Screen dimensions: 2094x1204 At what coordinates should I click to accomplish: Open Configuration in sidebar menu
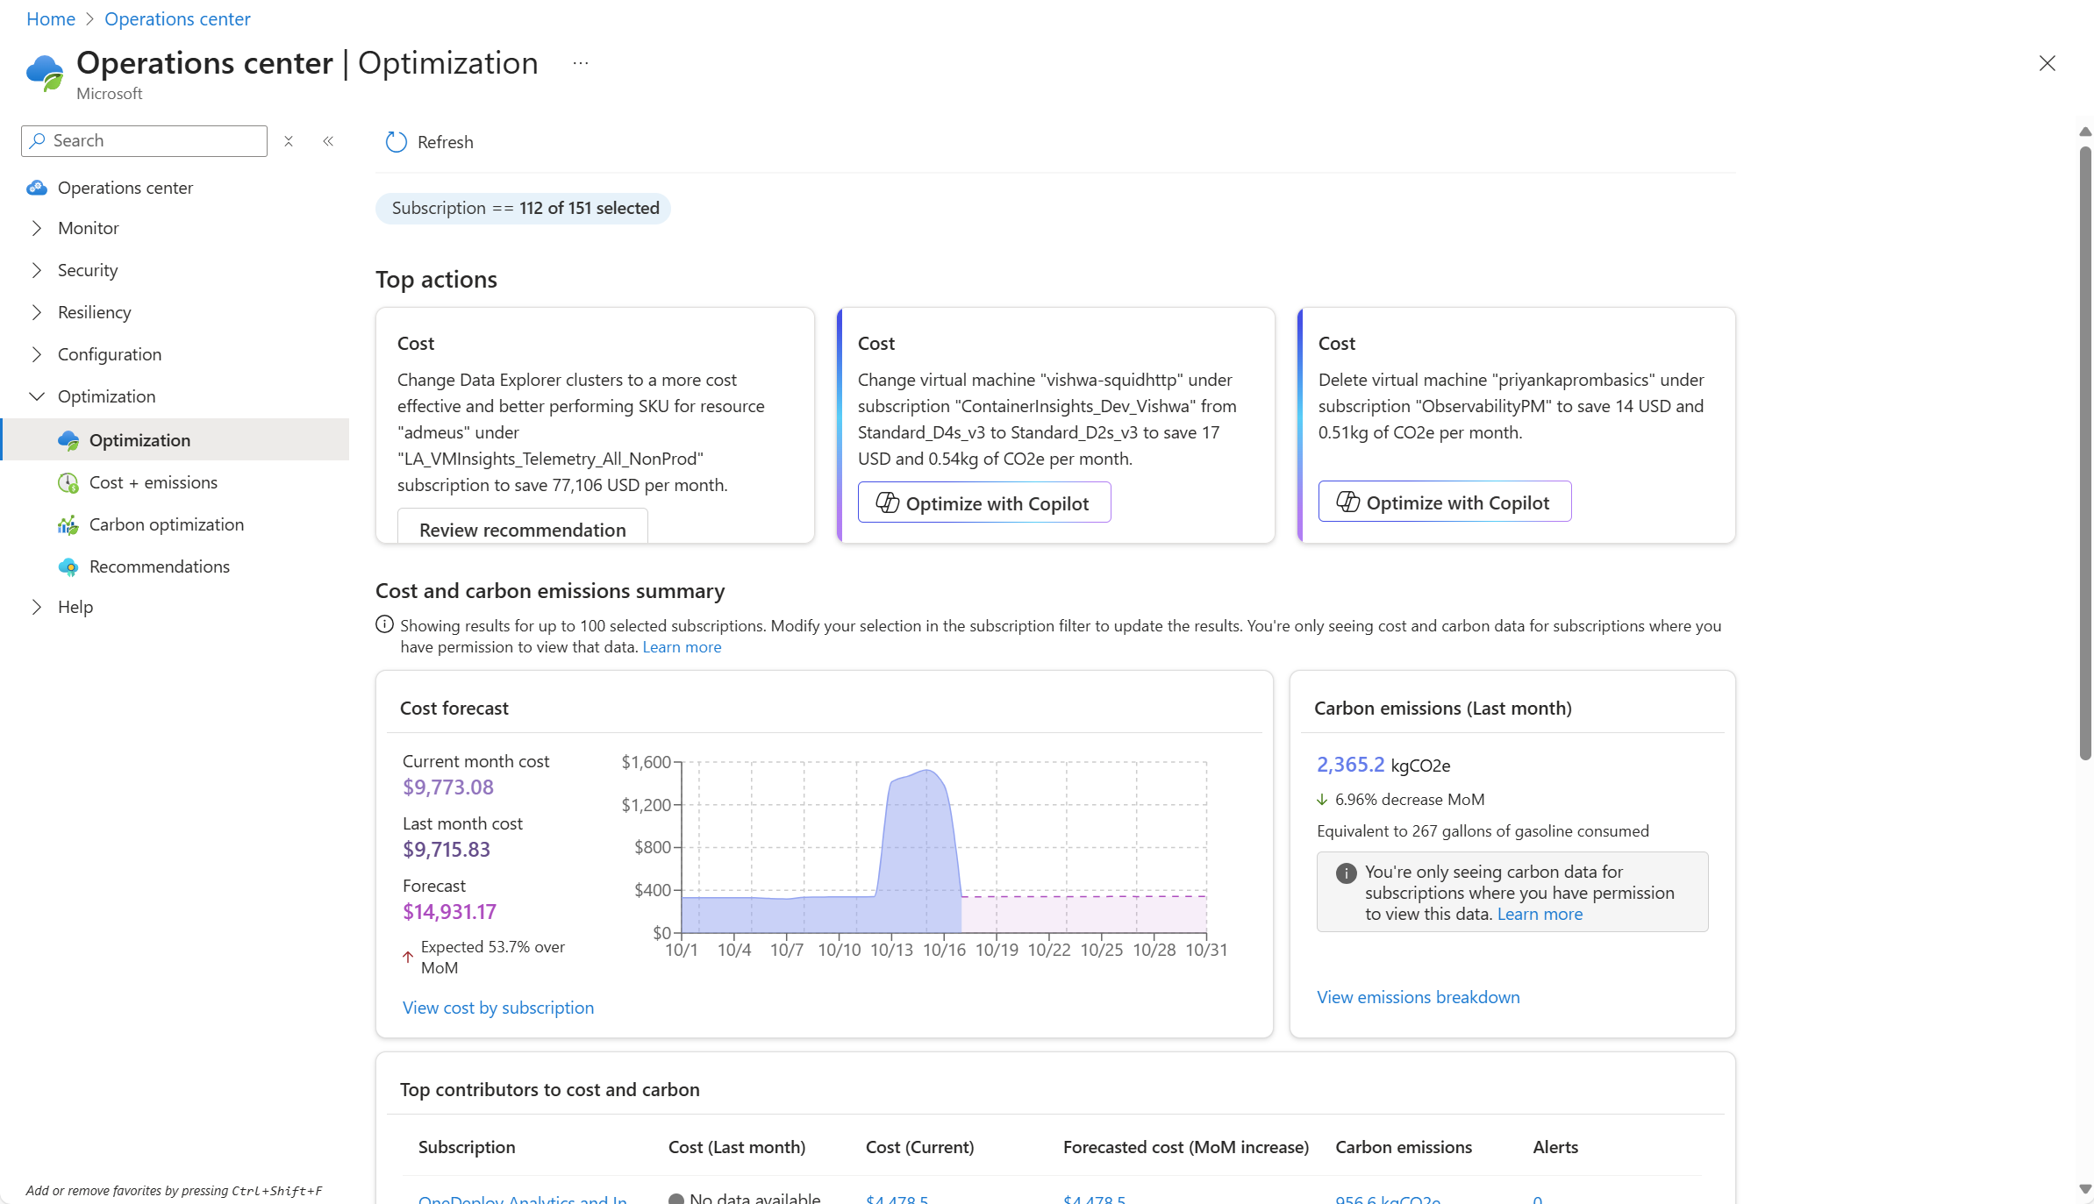[x=110, y=354]
